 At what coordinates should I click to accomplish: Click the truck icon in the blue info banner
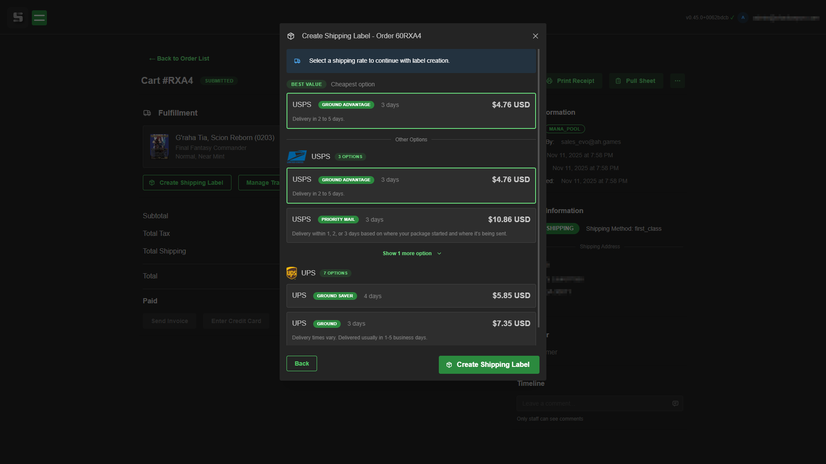[297, 61]
